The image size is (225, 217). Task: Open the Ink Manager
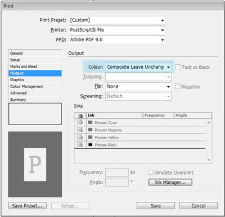point(170,182)
